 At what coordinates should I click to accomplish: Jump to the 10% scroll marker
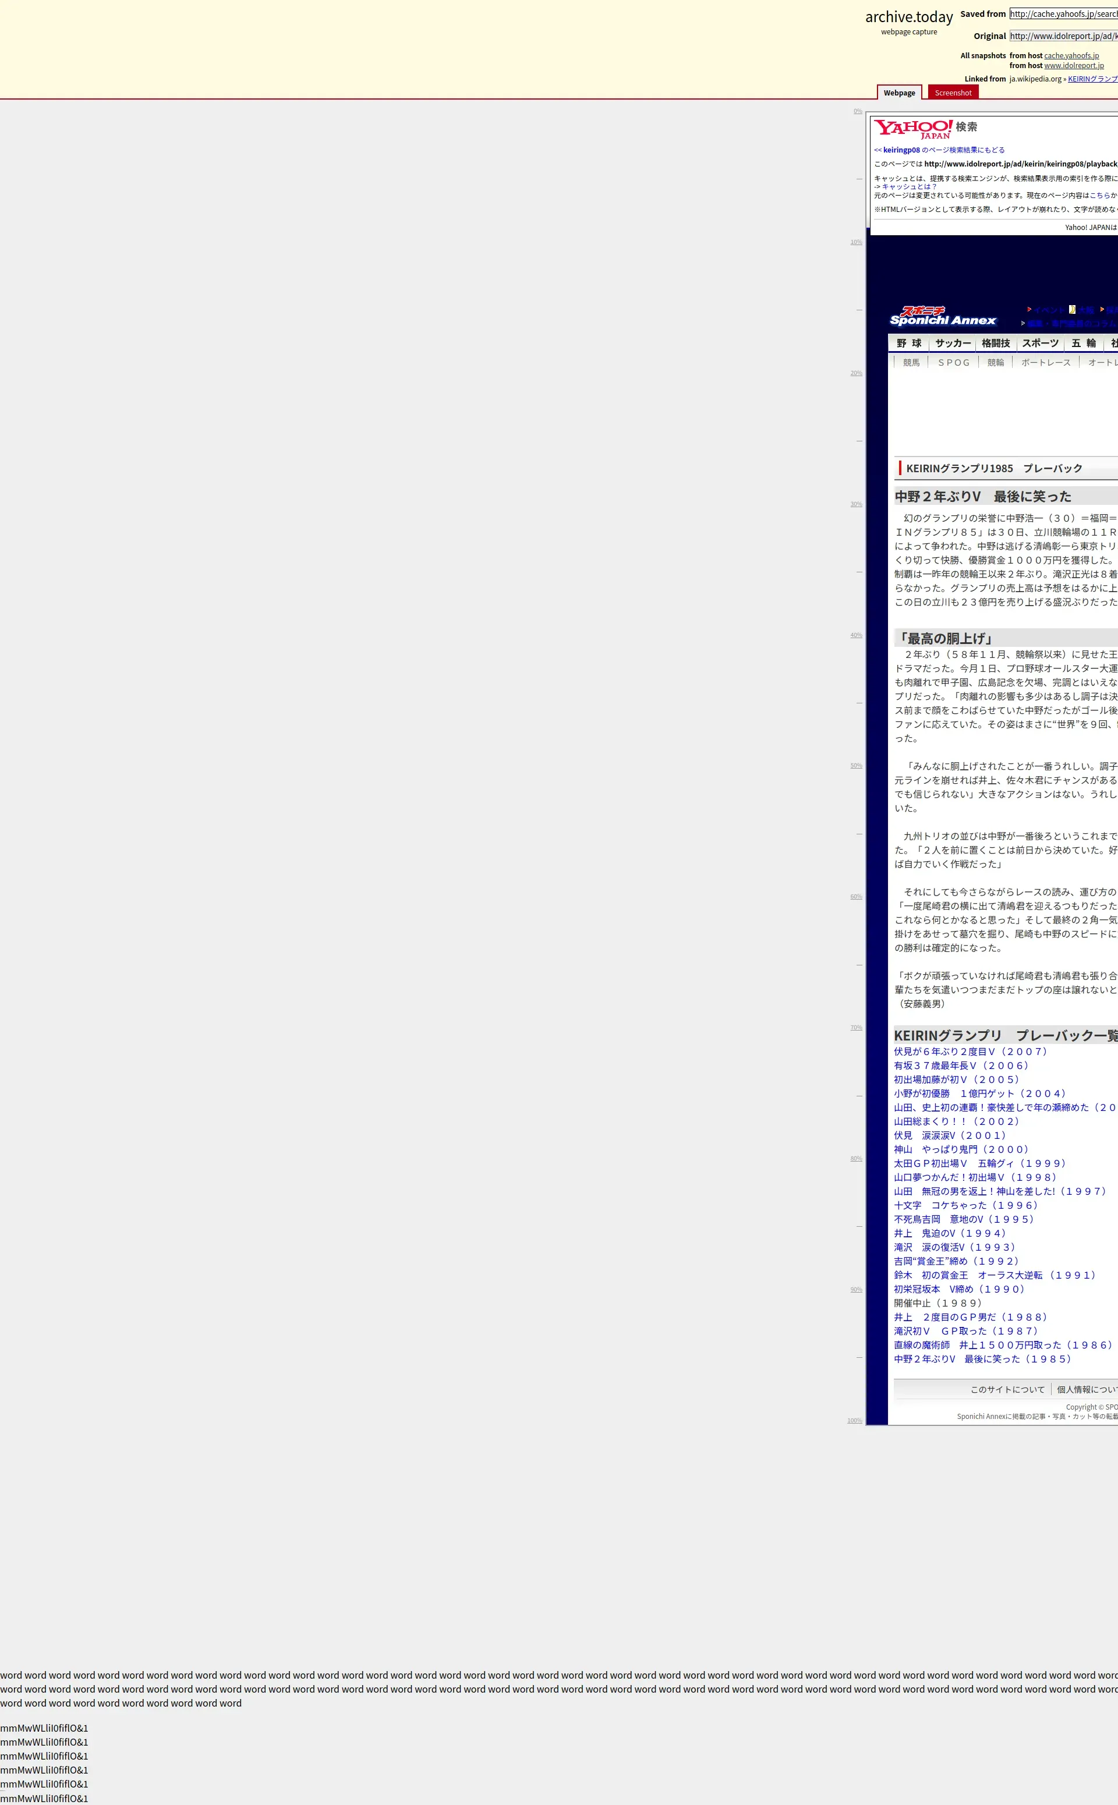coord(856,242)
